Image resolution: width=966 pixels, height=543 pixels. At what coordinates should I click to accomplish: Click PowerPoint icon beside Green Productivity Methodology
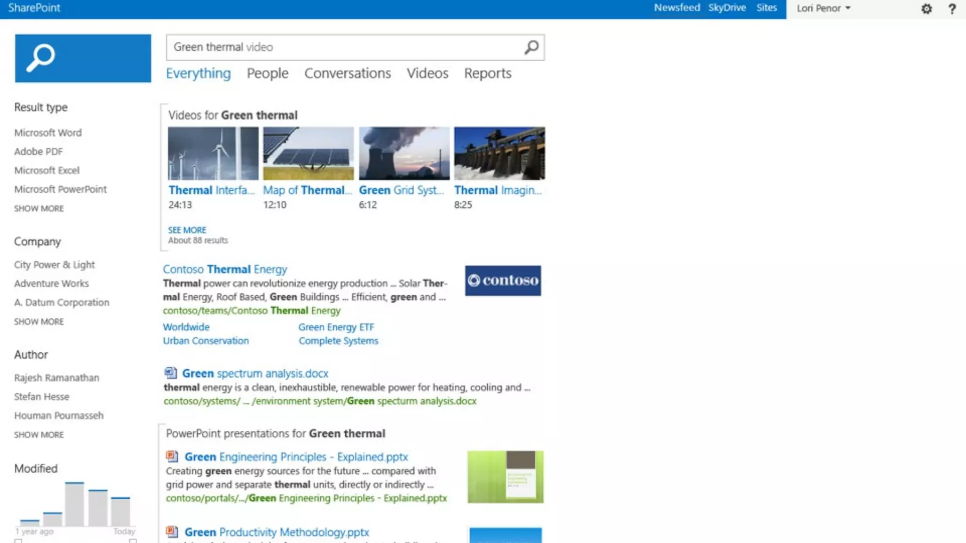pos(172,532)
